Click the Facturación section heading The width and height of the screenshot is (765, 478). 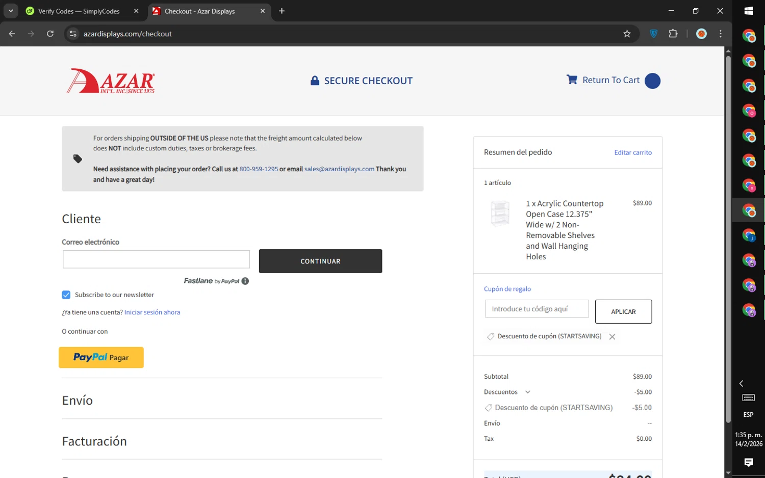[94, 441]
